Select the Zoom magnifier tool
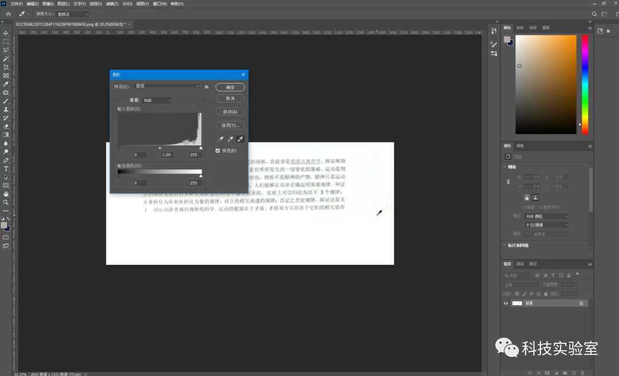 (x=6, y=202)
